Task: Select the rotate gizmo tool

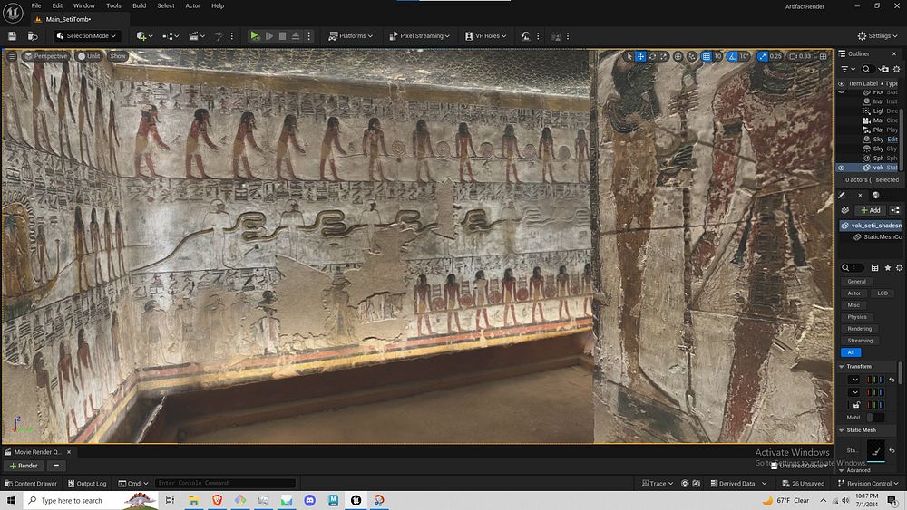Action: pyautogui.click(x=653, y=56)
